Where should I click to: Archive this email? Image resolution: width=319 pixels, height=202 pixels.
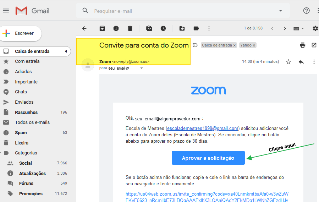tap(102, 28)
